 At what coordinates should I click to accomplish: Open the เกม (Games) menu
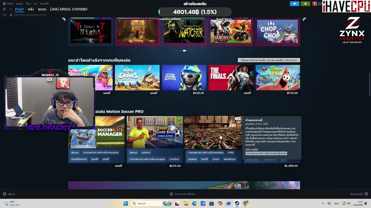[35, 3]
